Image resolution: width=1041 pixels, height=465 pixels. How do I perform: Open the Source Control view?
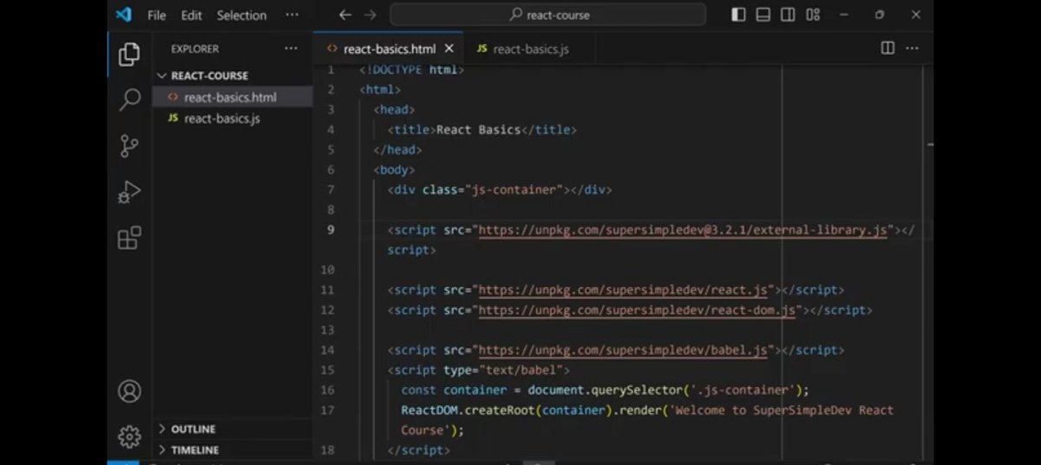[x=129, y=146]
